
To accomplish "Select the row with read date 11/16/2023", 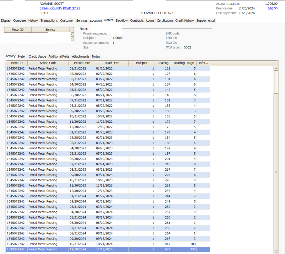I will [108, 185].
